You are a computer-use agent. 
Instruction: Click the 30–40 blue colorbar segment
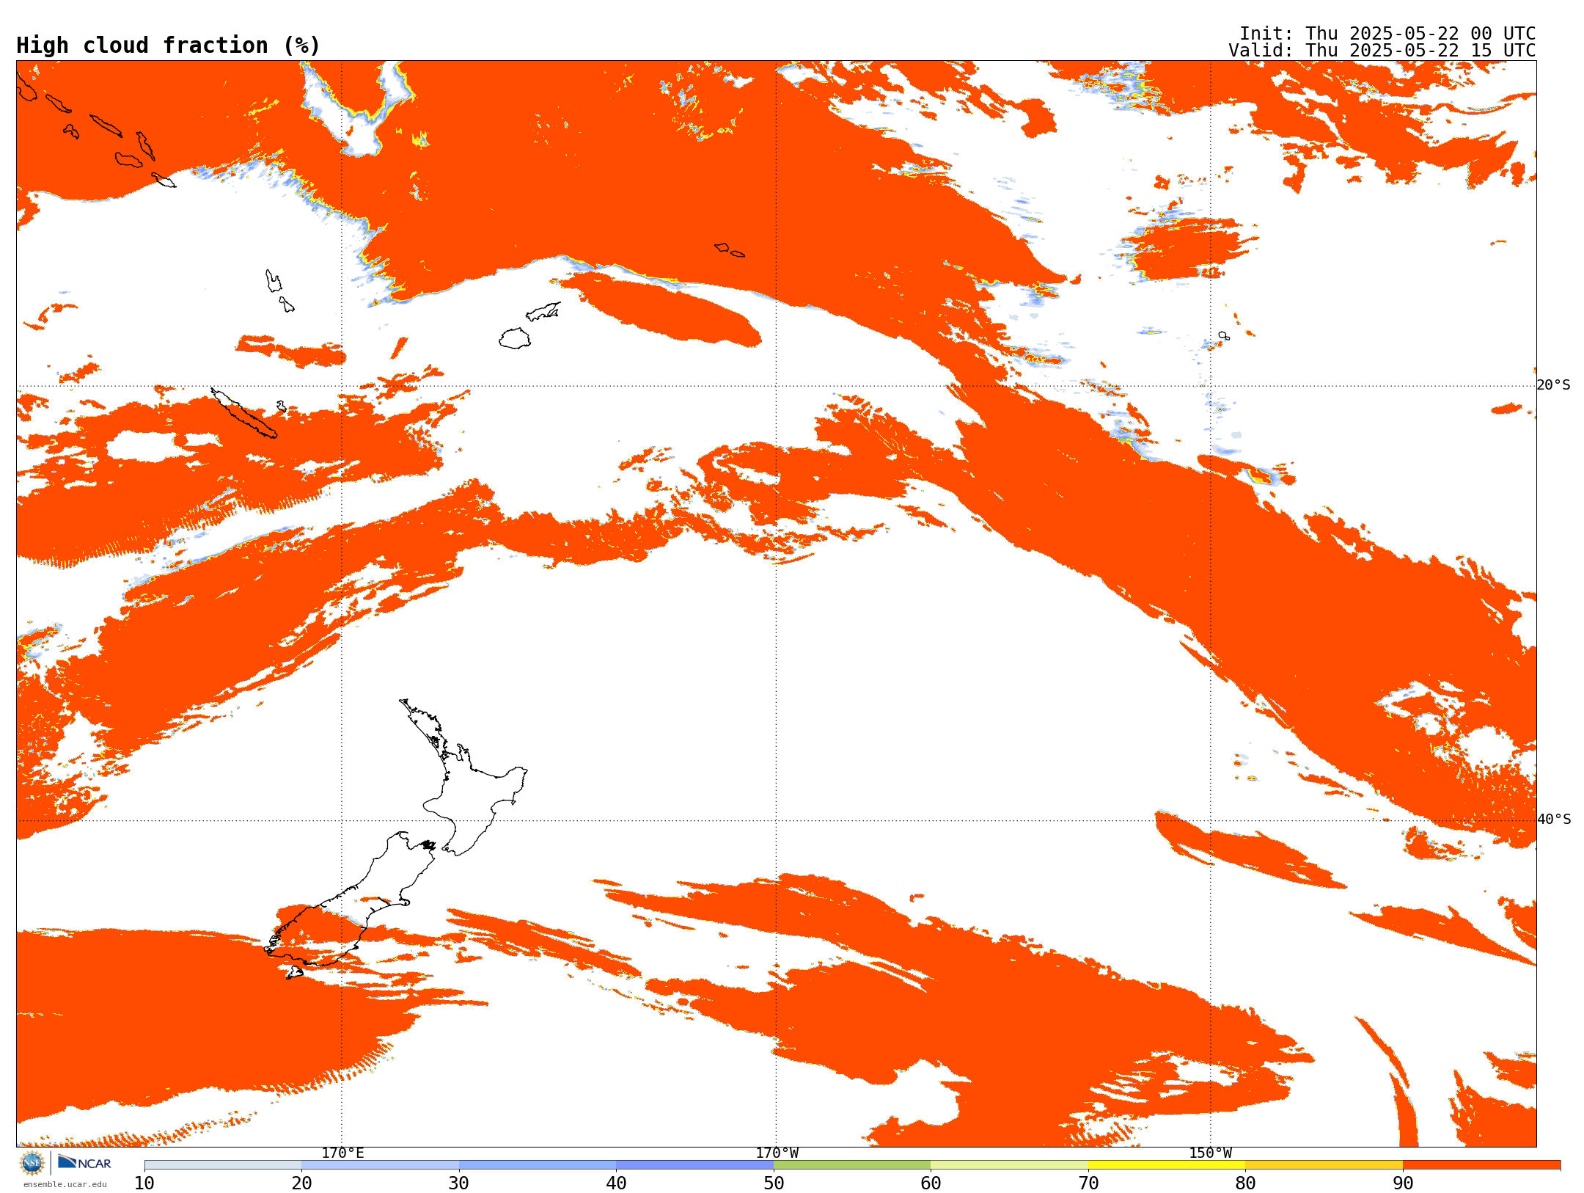[x=538, y=1165]
